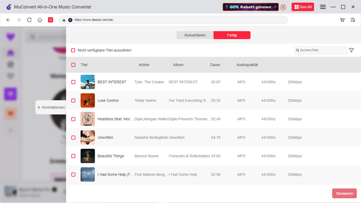Click the 'Benson Boone' artist text
Viewport: 361px width, 203px height.
click(146, 156)
